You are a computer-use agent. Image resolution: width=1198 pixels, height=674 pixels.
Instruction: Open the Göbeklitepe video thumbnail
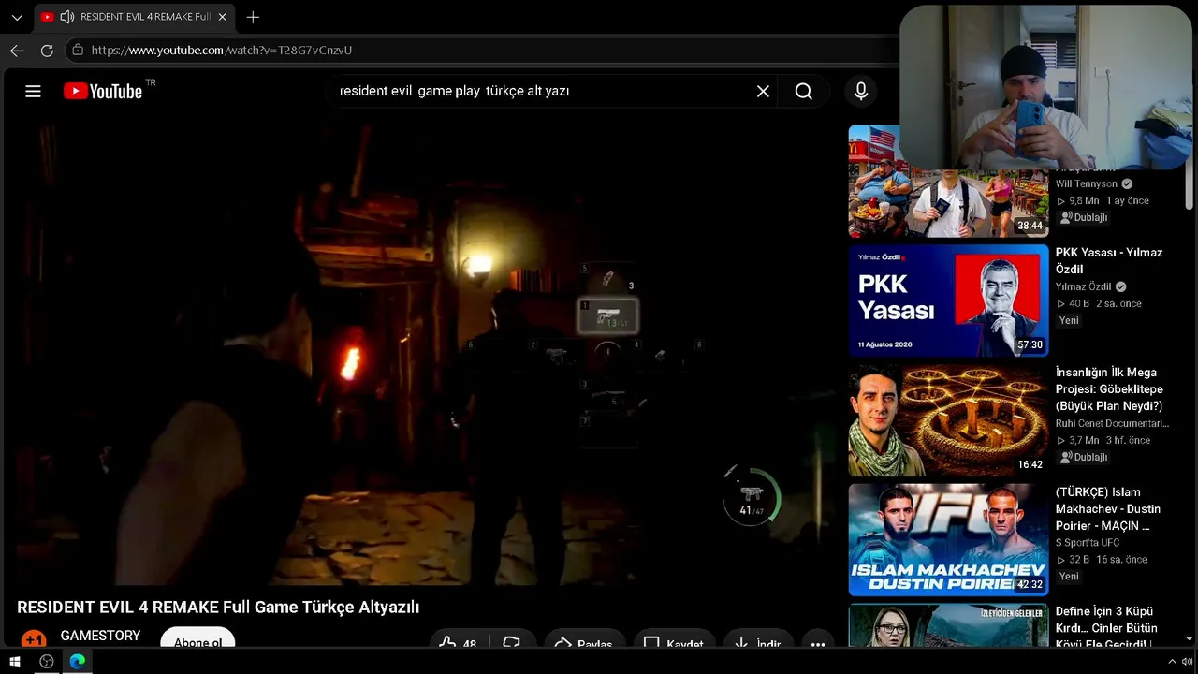948,420
